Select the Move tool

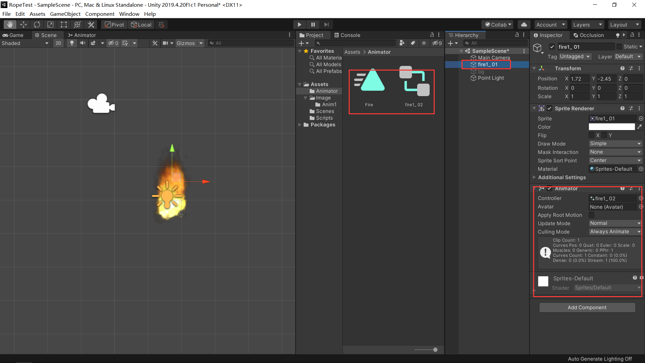(x=24, y=25)
